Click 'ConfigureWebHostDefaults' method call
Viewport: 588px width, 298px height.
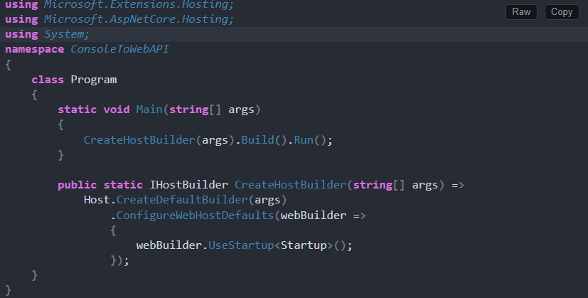point(195,215)
